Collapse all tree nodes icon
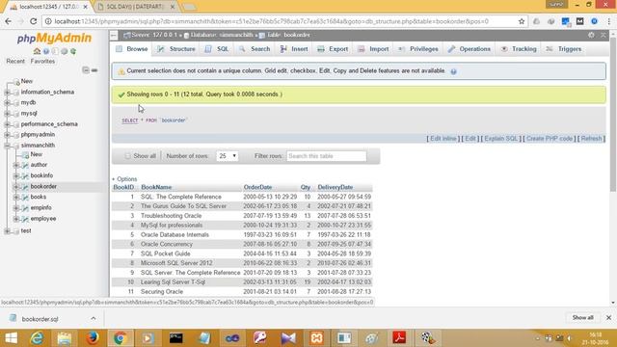 click(x=86, y=70)
